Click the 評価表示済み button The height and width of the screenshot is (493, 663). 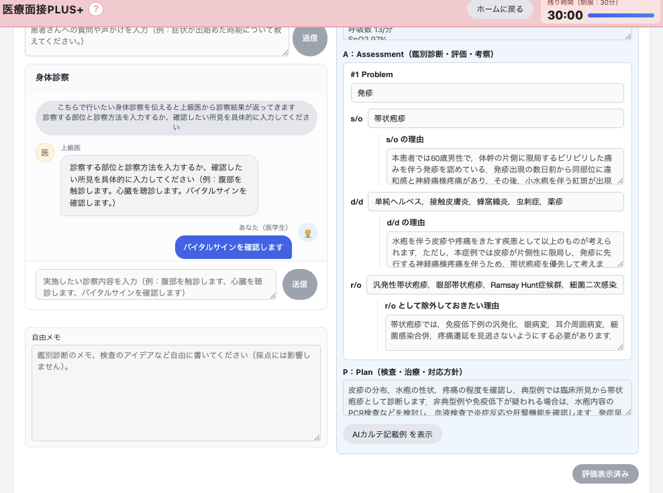(605, 474)
